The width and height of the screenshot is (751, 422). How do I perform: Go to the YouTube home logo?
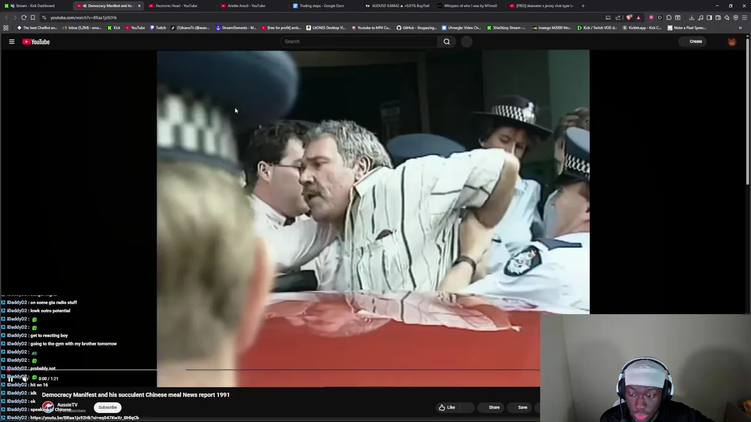[36, 42]
